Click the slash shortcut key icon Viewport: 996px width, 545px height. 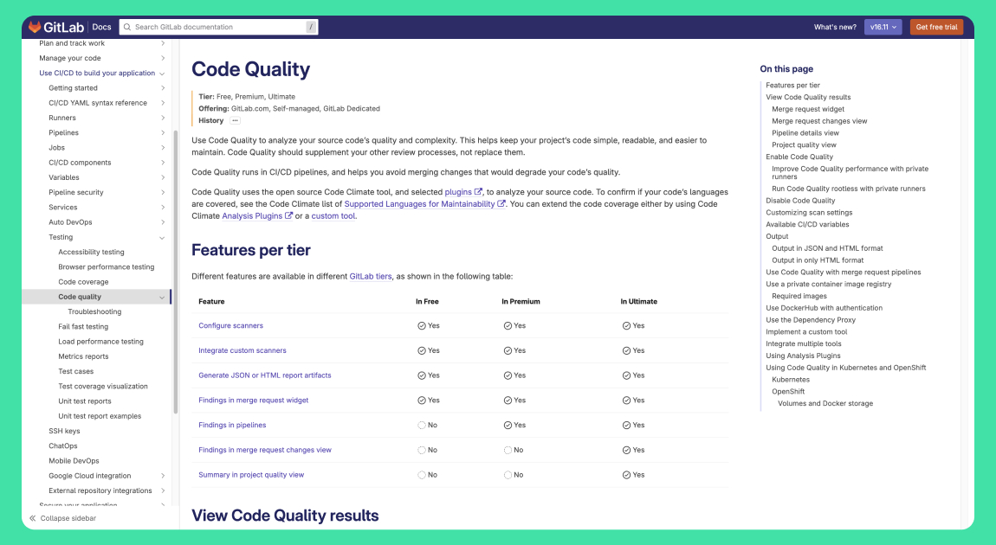(x=311, y=27)
